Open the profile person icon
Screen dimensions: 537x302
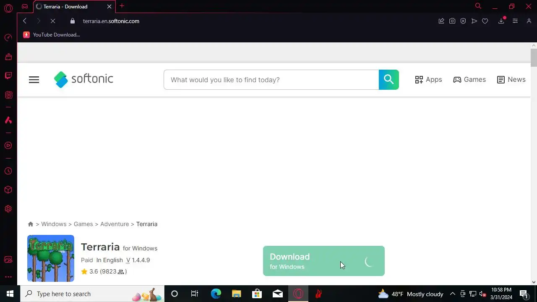529,21
